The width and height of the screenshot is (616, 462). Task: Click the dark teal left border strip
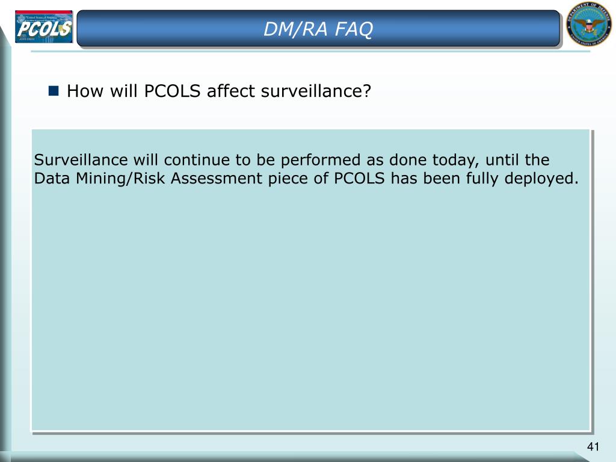pos(5,244)
